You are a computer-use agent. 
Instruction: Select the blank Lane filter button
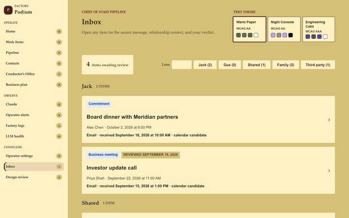pos(182,65)
